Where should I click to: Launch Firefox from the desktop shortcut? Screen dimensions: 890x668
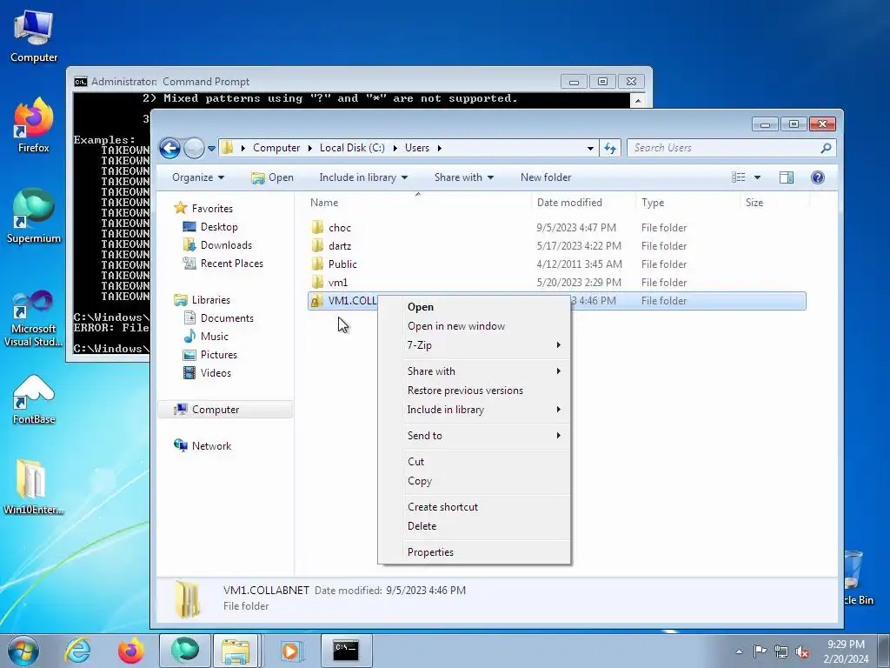coord(34,125)
